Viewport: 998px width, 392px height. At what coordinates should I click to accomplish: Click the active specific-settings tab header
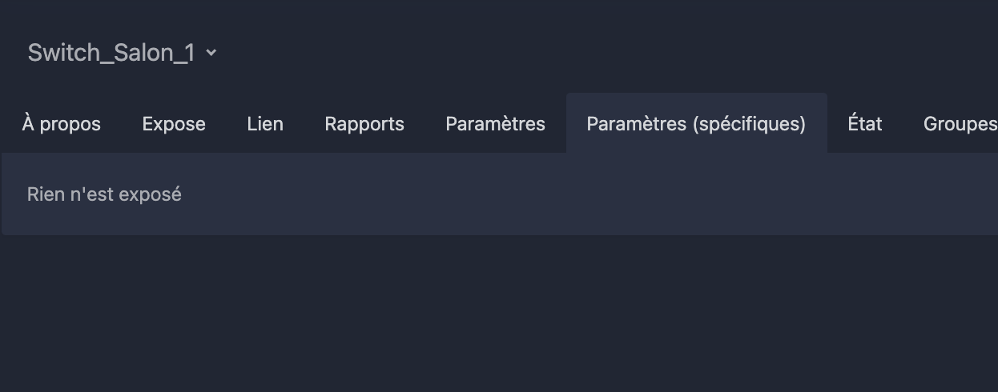click(696, 124)
